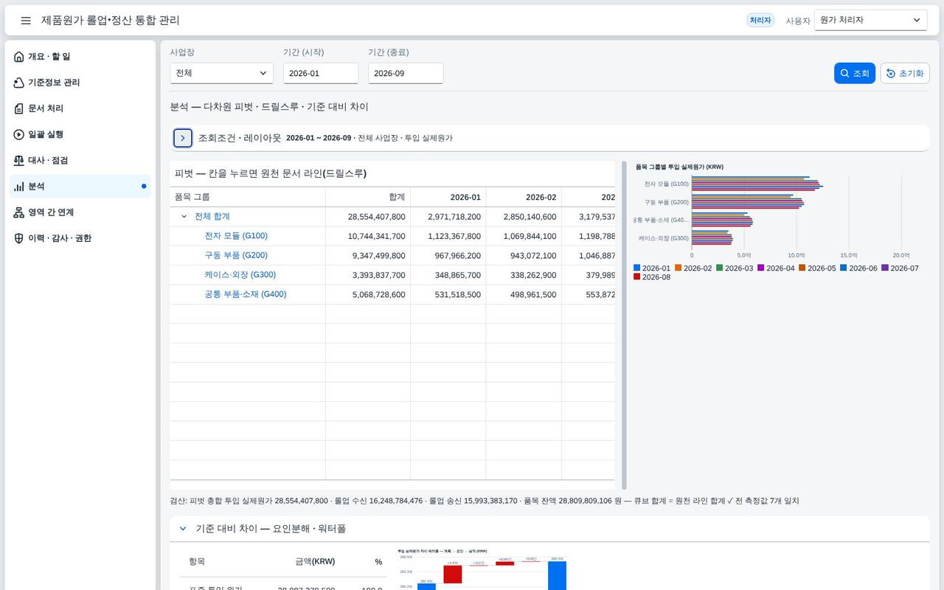Click the 전체 합계 row label

212,217
